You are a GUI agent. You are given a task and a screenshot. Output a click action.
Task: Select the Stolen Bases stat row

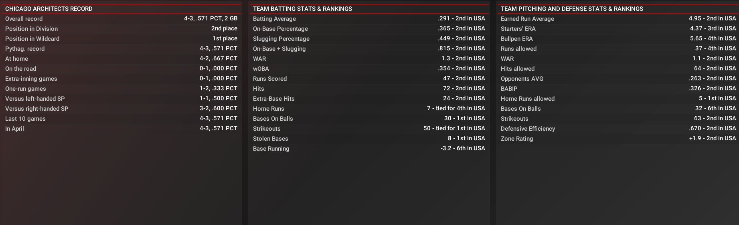[369, 139]
